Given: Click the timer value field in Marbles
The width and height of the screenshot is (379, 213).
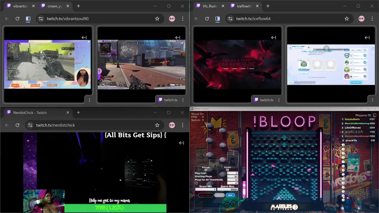Looking at the screenshot, I should 232,183.
